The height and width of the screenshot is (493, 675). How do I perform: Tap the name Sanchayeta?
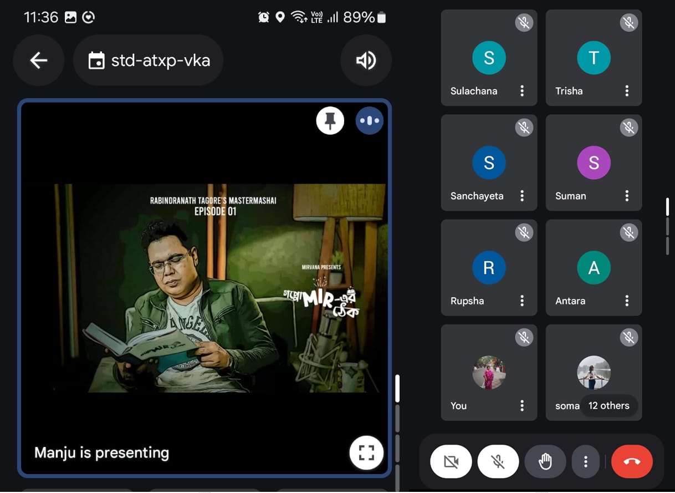click(477, 196)
